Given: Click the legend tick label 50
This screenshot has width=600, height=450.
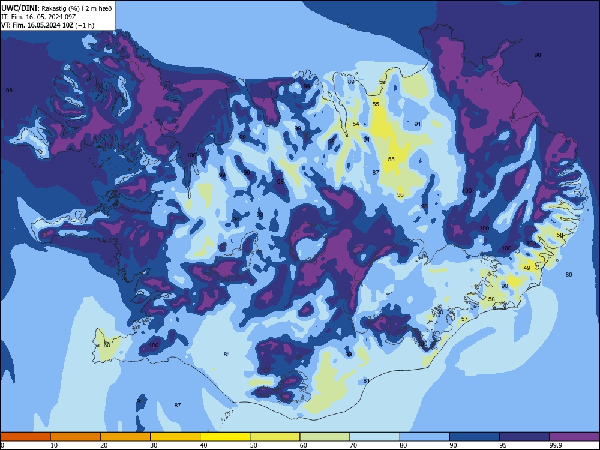Looking at the screenshot, I should [254, 445].
